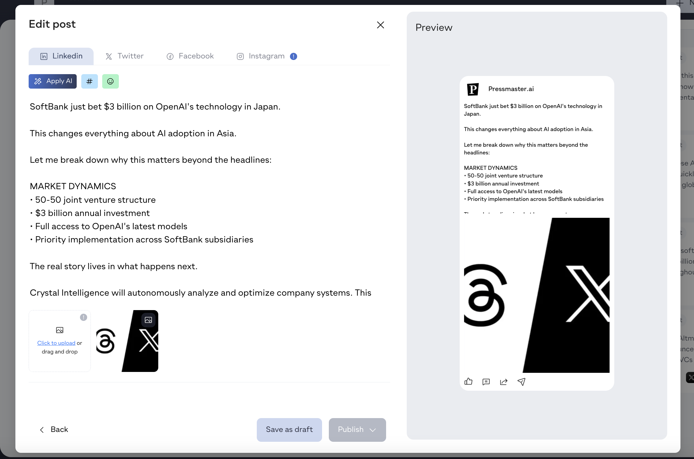
Task: Click the Pressmaster.ai name in preview
Action: pyautogui.click(x=511, y=89)
